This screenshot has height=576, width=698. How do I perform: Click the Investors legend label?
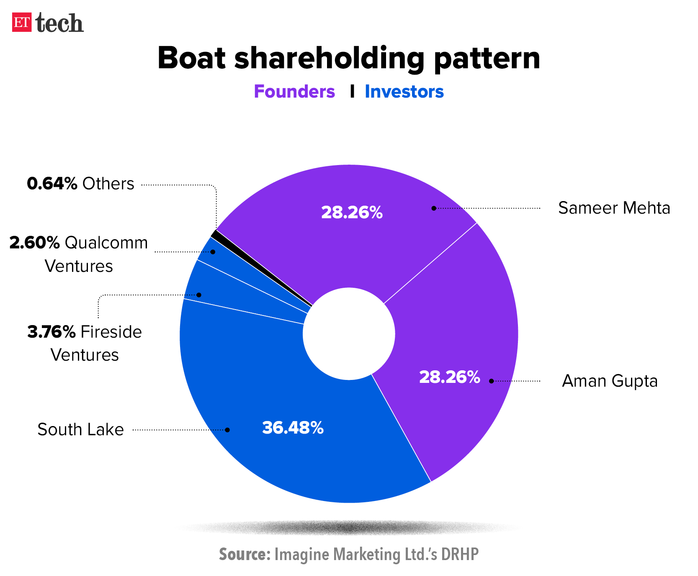click(404, 92)
